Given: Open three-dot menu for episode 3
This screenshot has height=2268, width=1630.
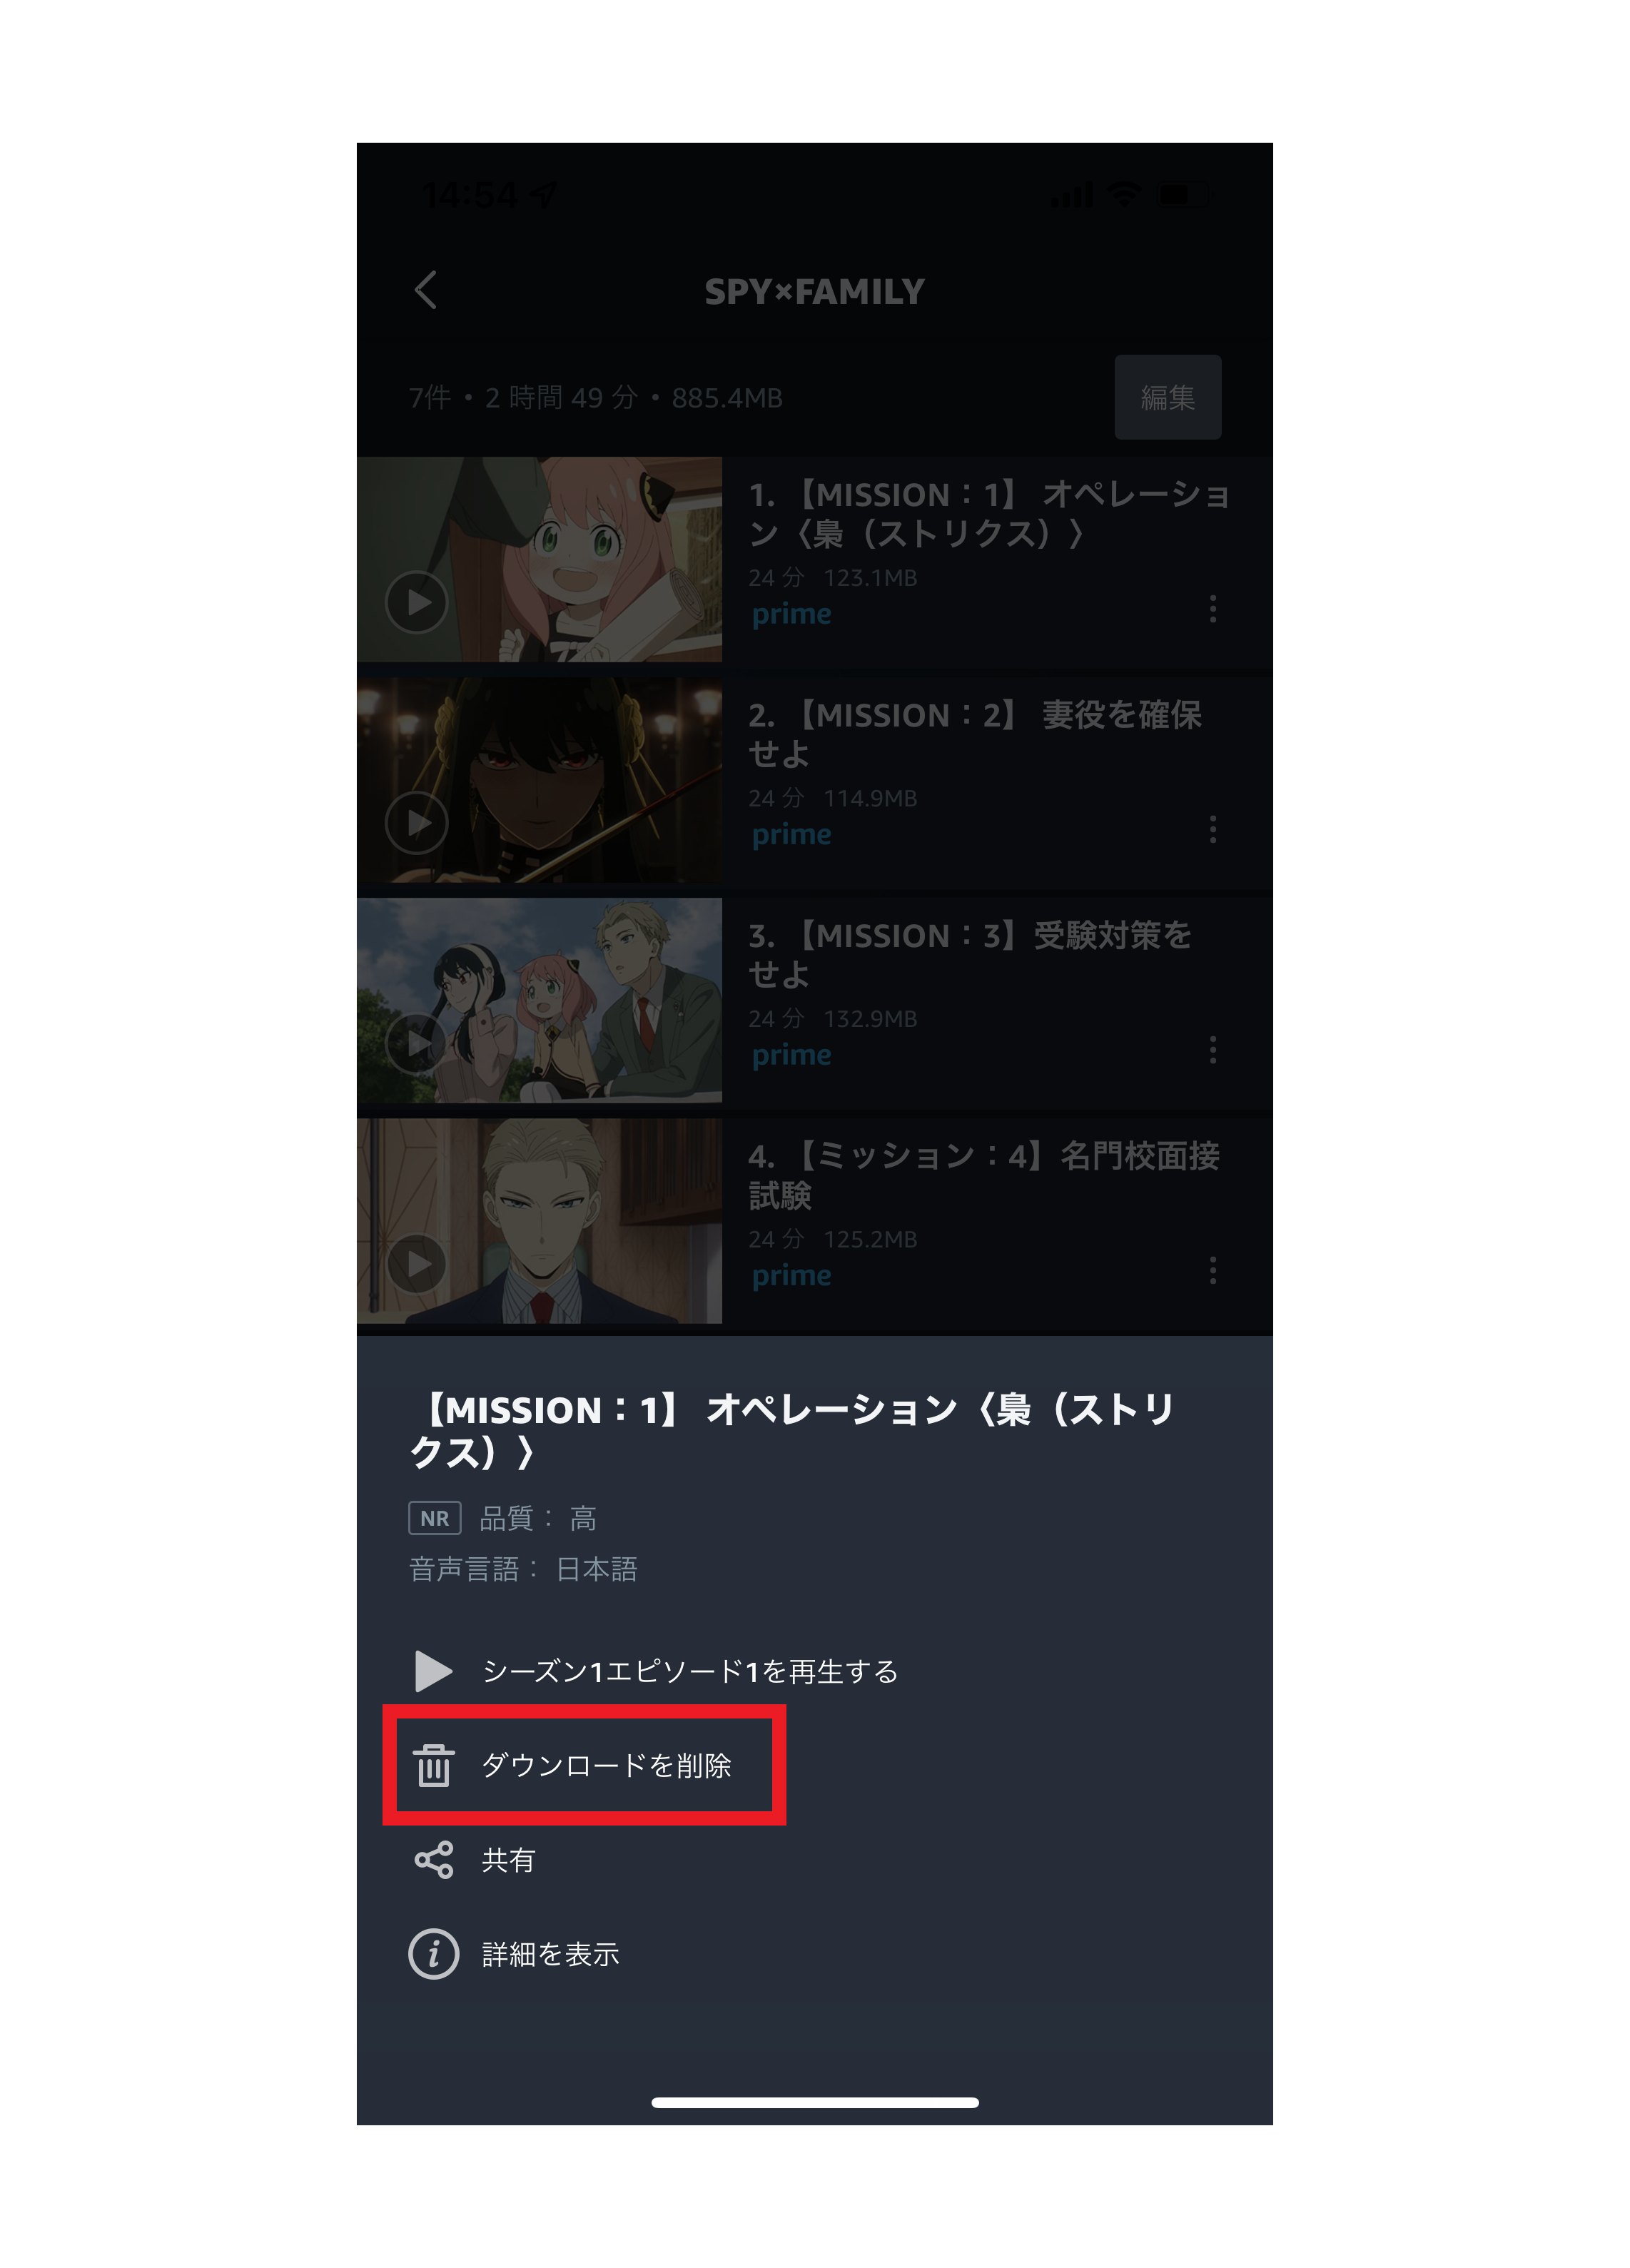Looking at the screenshot, I should (1213, 1050).
